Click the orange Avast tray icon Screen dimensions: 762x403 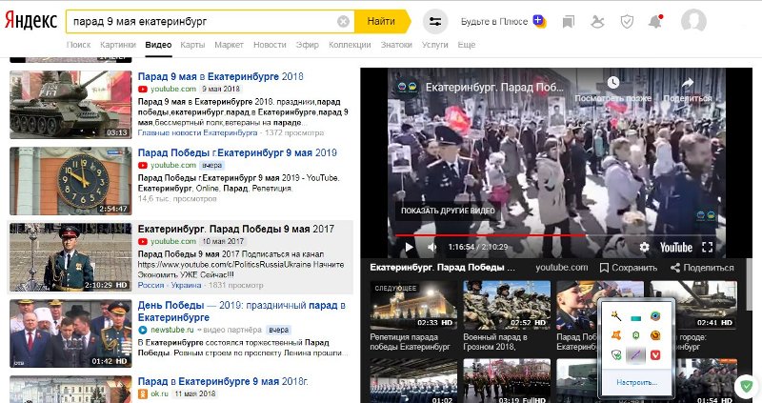616,335
